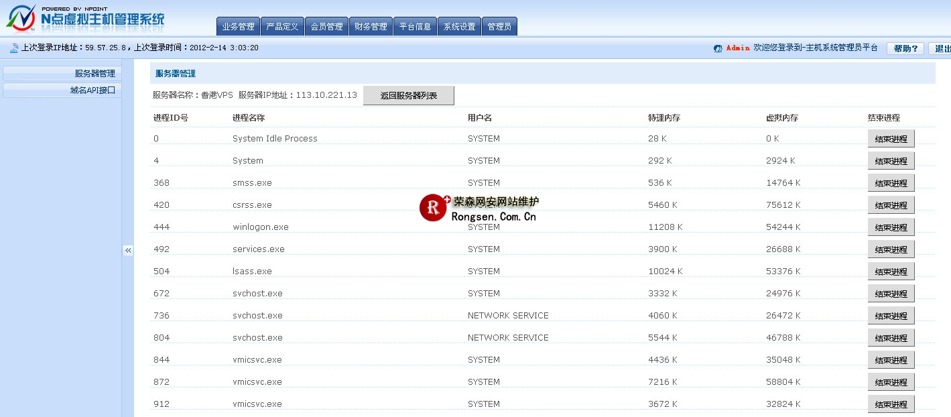Screen dimensions: 951x417
Task: End the winlogon.exe process
Action: pos(891,227)
